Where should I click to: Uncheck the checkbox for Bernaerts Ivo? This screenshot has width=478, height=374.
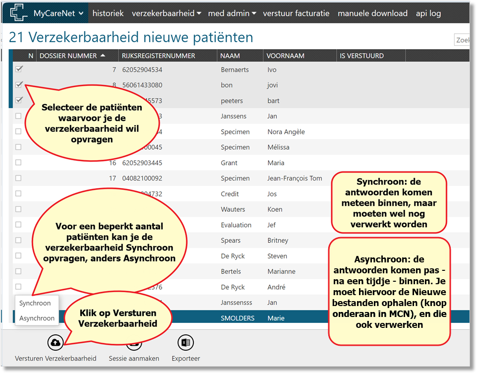[x=19, y=69]
